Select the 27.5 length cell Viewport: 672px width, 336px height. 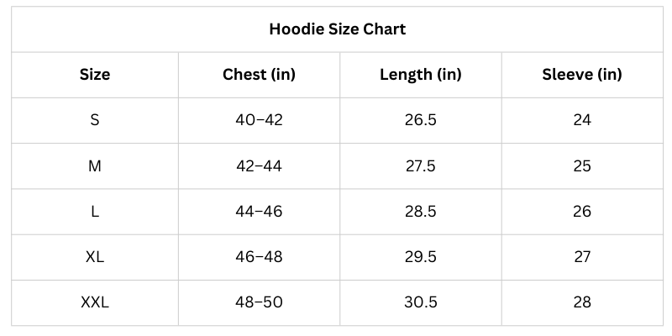point(421,165)
